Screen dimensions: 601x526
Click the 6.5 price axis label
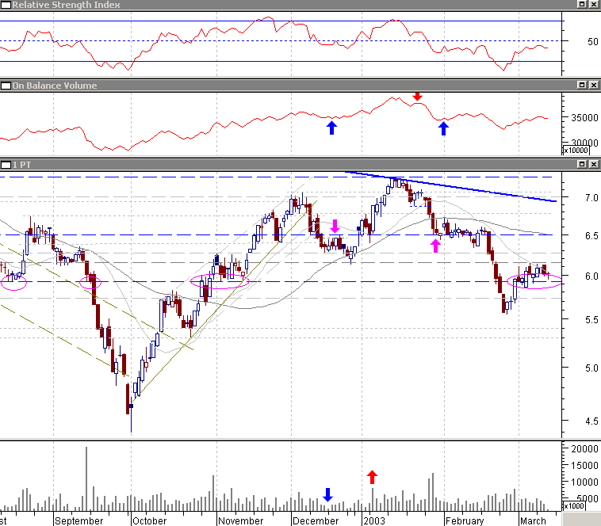click(x=591, y=236)
